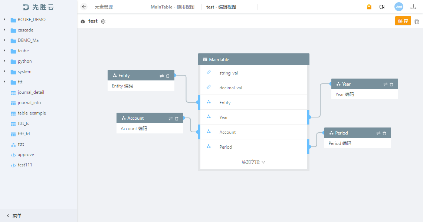Switch to 元素管理 tab
Image resolution: width=423 pixels, height=222 pixels.
pos(104,7)
